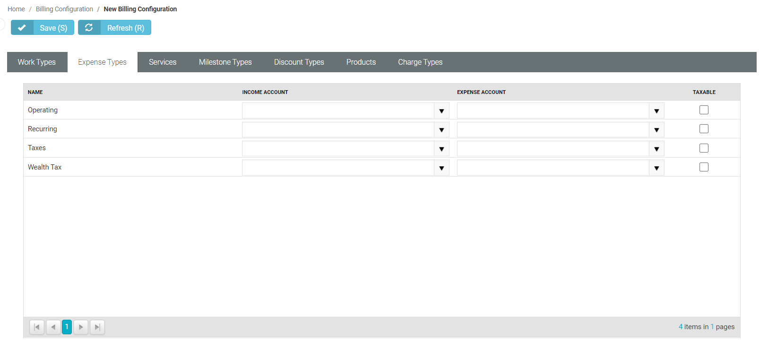Jump to last page in pager

click(97, 327)
